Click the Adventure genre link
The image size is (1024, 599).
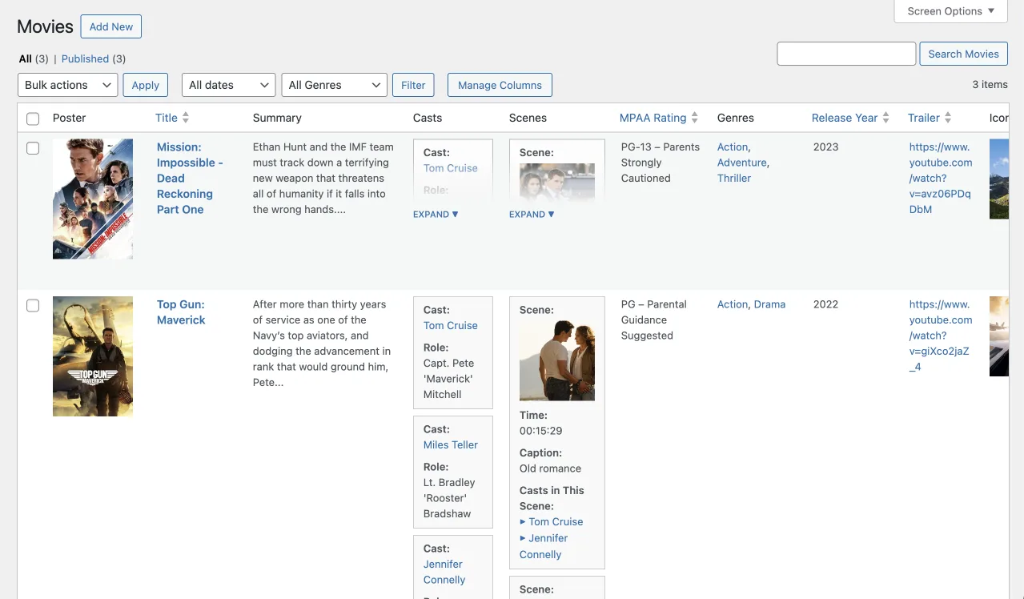742,163
